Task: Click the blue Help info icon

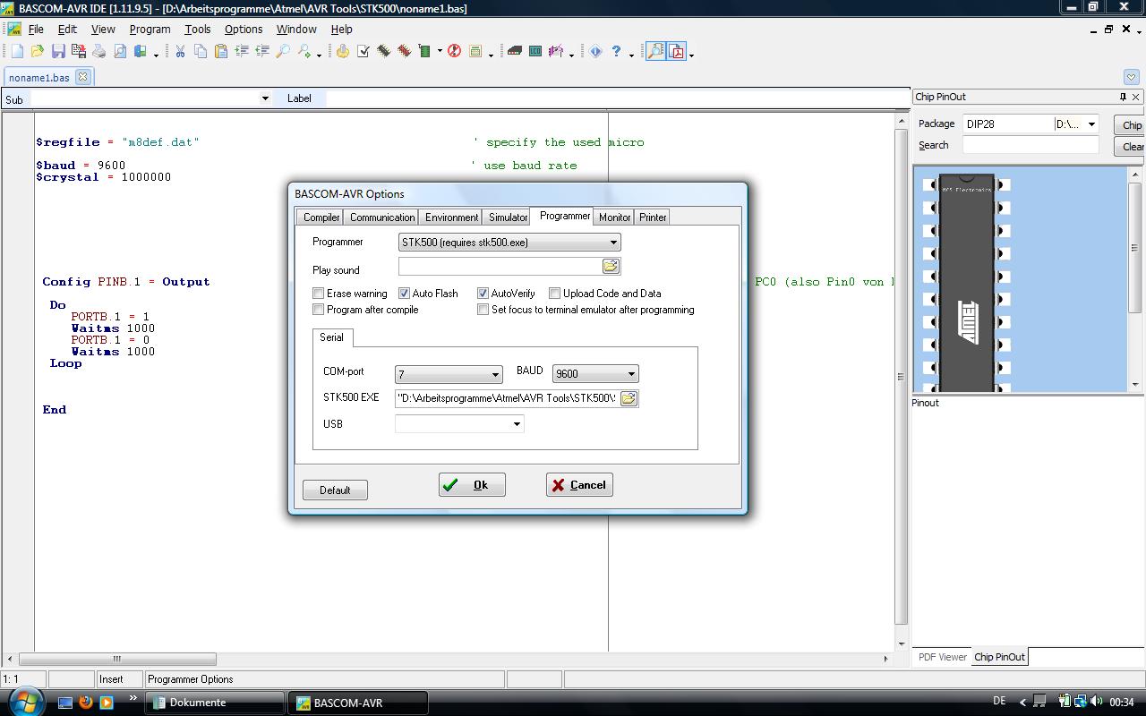Action: pyautogui.click(x=595, y=52)
